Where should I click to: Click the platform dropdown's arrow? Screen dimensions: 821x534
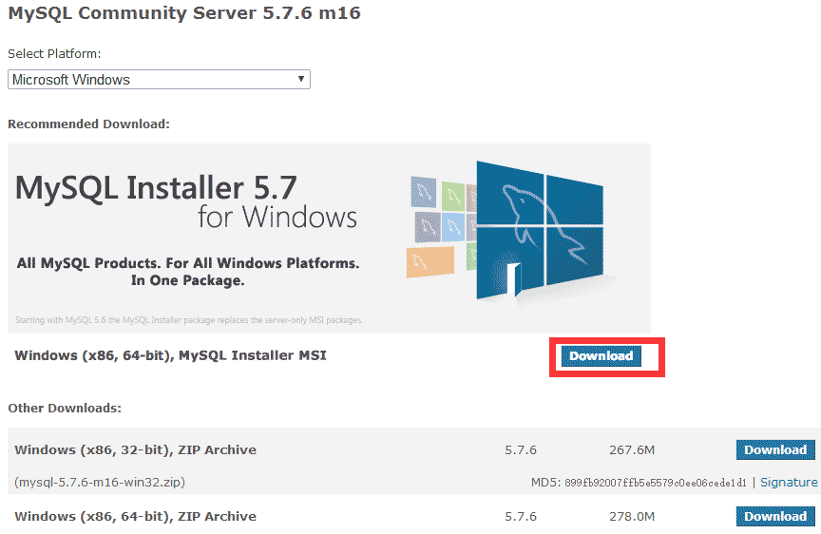(x=300, y=80)
